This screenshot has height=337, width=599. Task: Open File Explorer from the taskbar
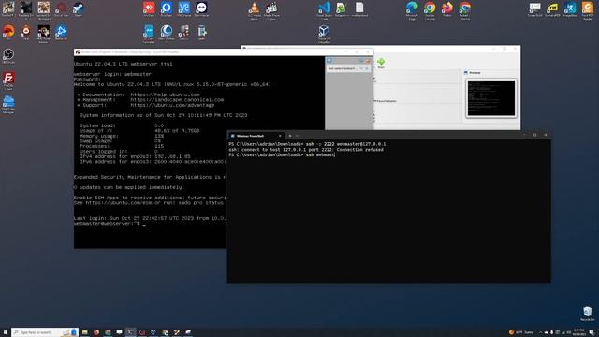(x=85, y=332)
